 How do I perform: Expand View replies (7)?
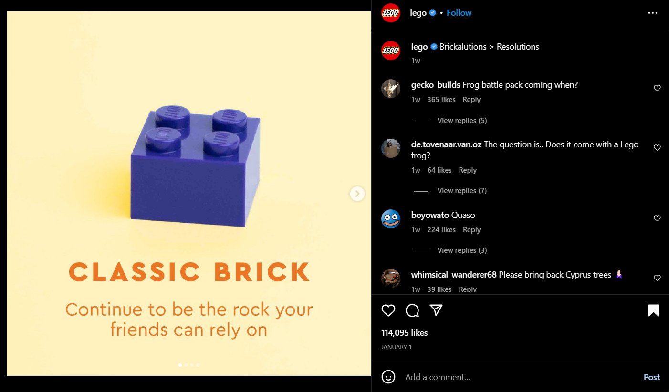click(x=462, y=191)
